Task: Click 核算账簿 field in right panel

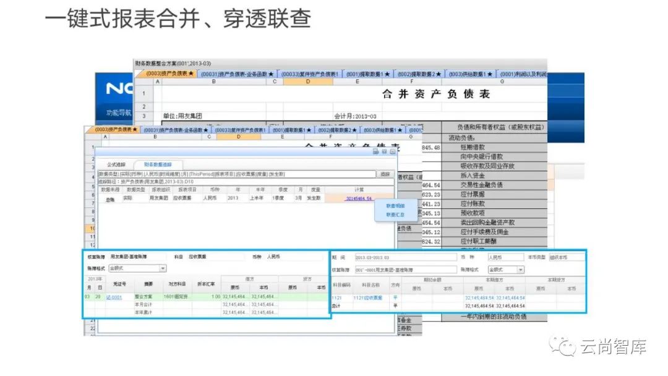Action: point(405,270)
